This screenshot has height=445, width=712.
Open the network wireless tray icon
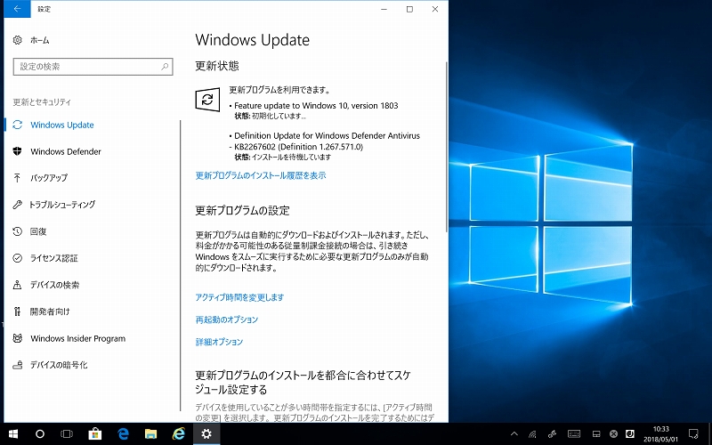(x=532, y=434)
